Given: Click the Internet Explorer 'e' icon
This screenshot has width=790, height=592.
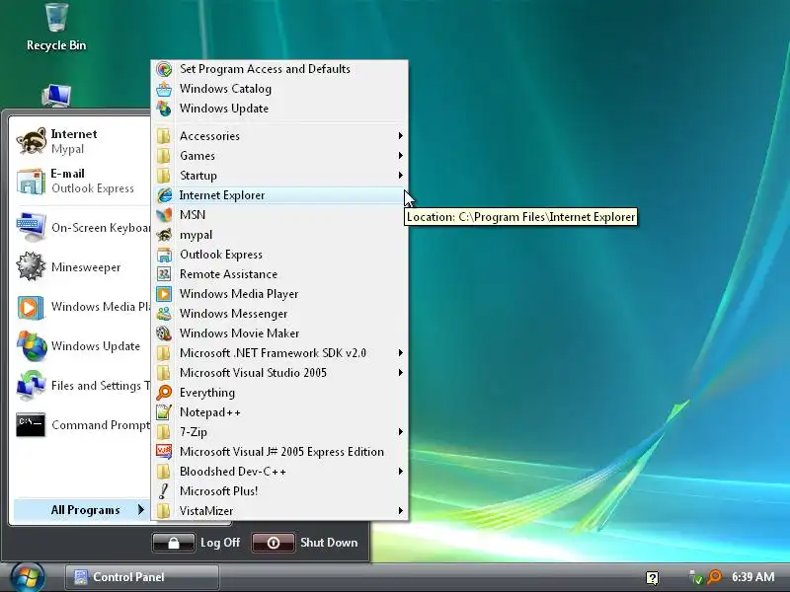Looking at the screenshot, I should coord(164,195).
